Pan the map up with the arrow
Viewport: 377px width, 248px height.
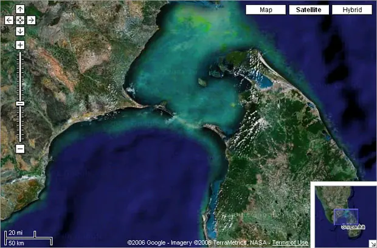20,9
